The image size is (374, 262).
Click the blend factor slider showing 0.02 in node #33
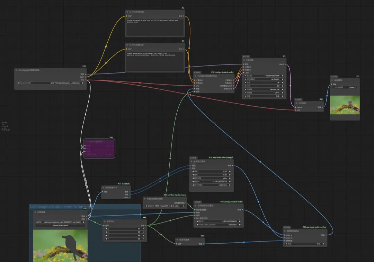click(305, 244)
